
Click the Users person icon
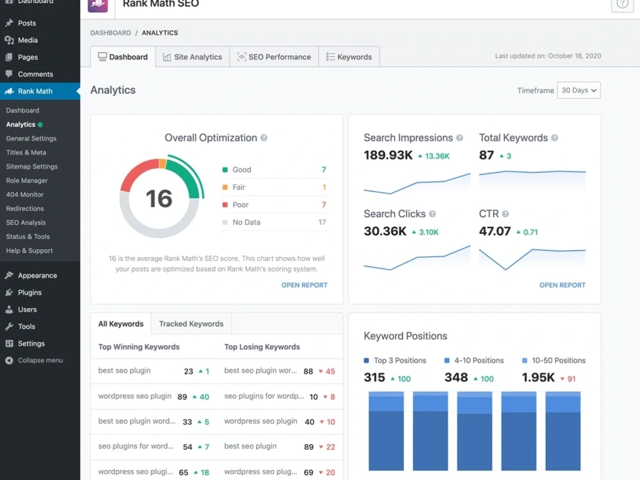pyautogui.click(x=9, y=310)
